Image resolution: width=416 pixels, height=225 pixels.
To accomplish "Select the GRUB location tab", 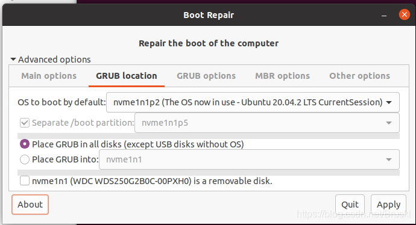I will (126, 76).
